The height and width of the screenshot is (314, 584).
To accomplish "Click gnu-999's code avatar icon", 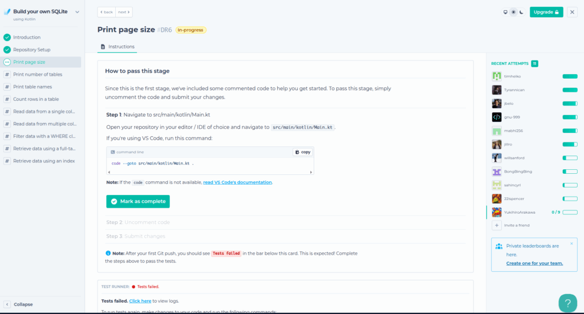I will pos(497,117).
